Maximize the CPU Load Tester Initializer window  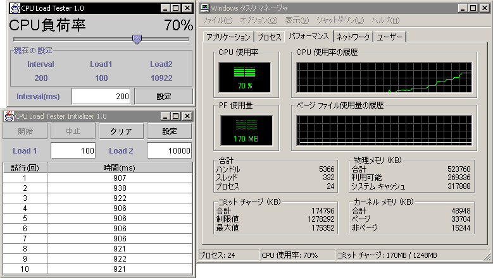click(175, 116)
